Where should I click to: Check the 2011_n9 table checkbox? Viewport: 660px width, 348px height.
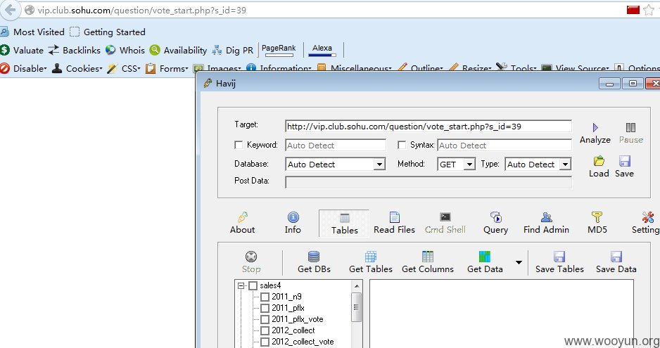[265, 297]
